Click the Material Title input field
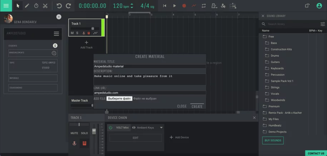The width and height of the screenshot is (327, 156). pos(150,66)
